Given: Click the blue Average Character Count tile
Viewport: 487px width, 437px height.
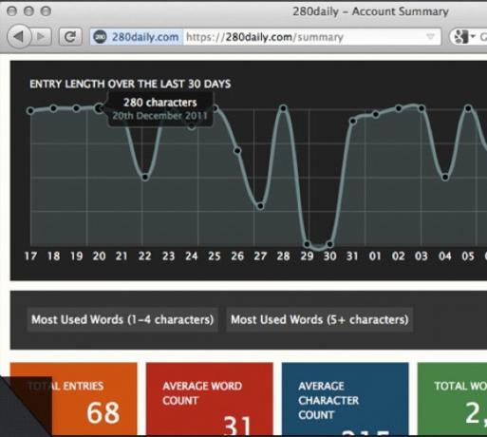Looking at the screenshot, I should coord(346,399).
